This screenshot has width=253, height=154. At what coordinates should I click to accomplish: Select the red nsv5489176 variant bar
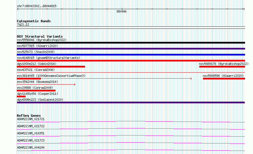(222, 67)
